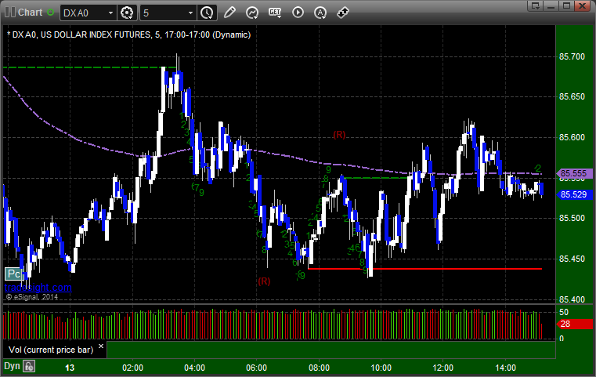Click the 85.450 price axis label
Screen dimensions: 596x377
[x=572, y=259]
